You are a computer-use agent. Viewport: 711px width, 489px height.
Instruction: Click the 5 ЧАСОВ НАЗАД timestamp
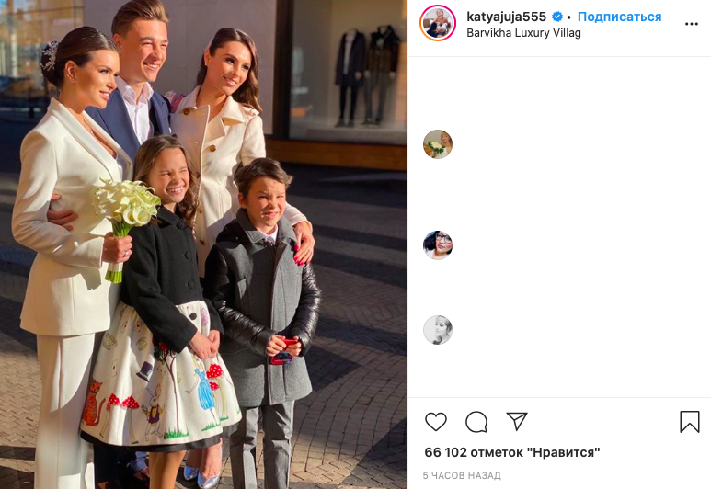[462, 475]
